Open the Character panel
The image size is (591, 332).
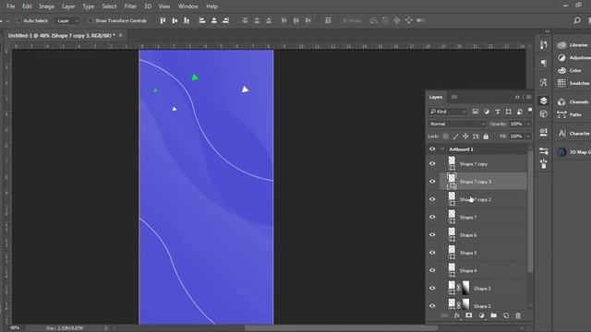573,133
